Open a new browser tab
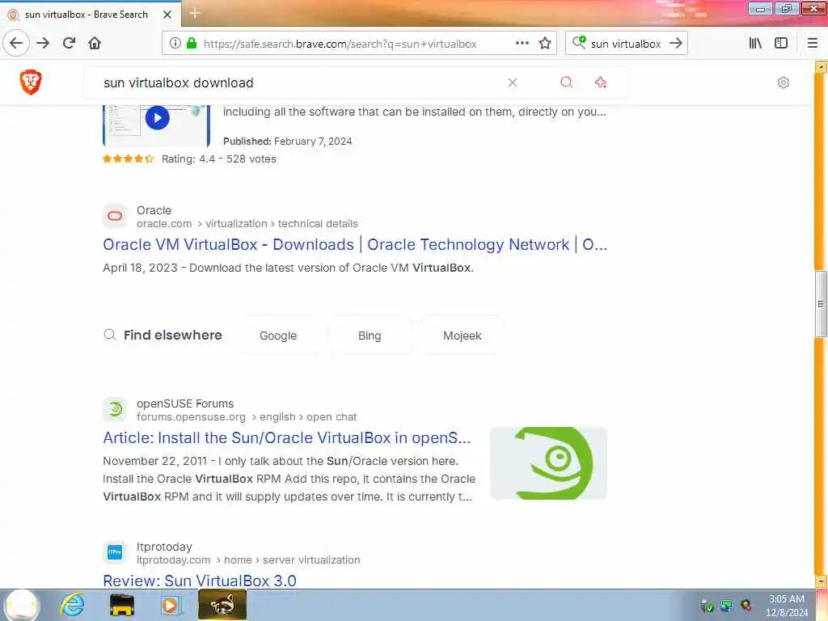The image size is (828, 621). (194, 13)
